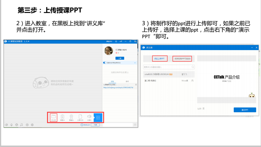Image resolution: width=261 pixels, height=147 pixels.
Task: Minimize the 讲义库 window
Action: 252,47
